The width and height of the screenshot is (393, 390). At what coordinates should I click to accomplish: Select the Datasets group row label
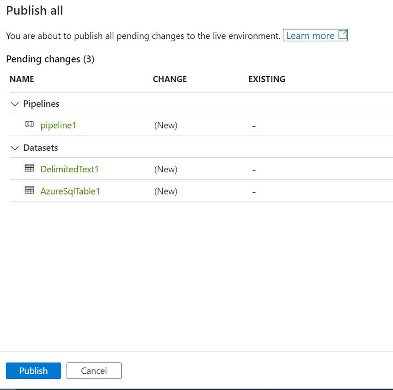coord(41,148)
